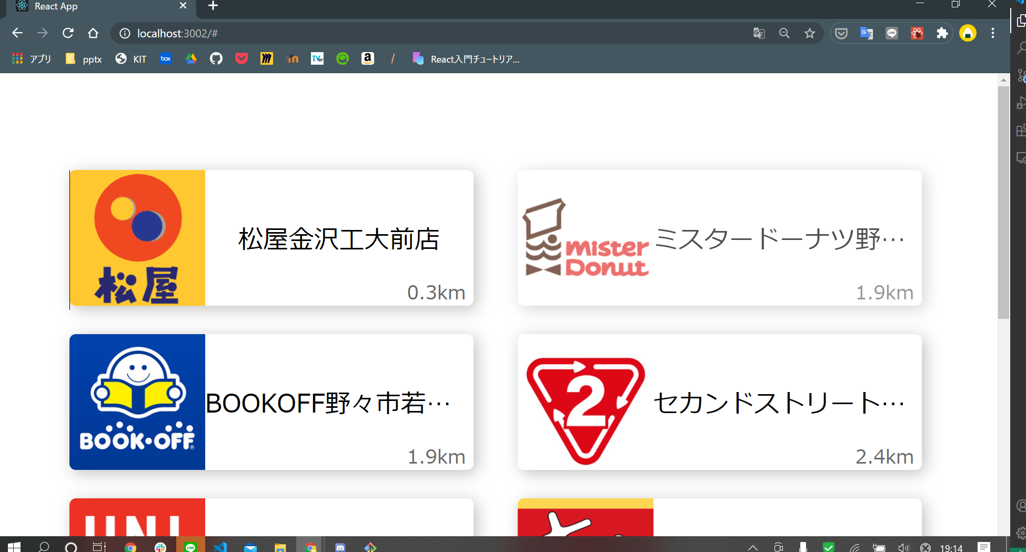
Task: Open the アプリ apps shortcut
Action: [32, 59]
